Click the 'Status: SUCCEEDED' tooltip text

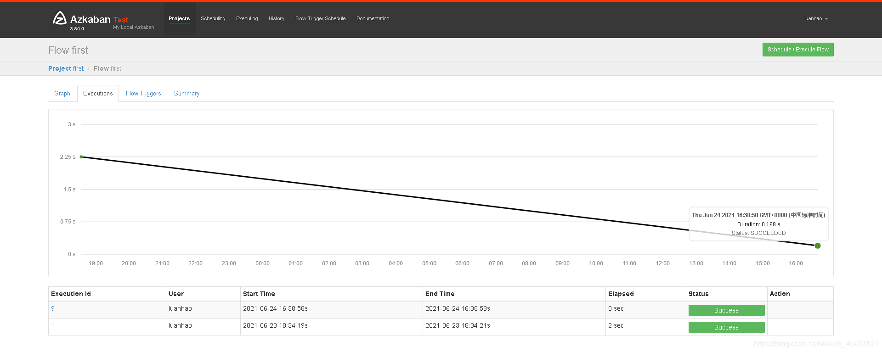click(759, 233)
